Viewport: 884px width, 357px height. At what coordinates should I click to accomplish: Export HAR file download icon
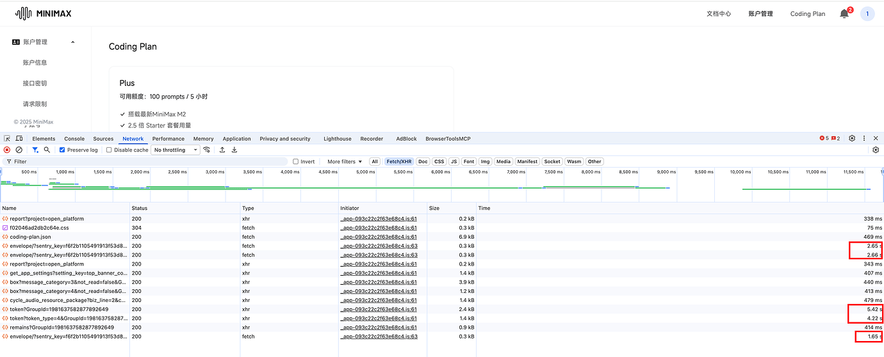[x=234, y=150]
